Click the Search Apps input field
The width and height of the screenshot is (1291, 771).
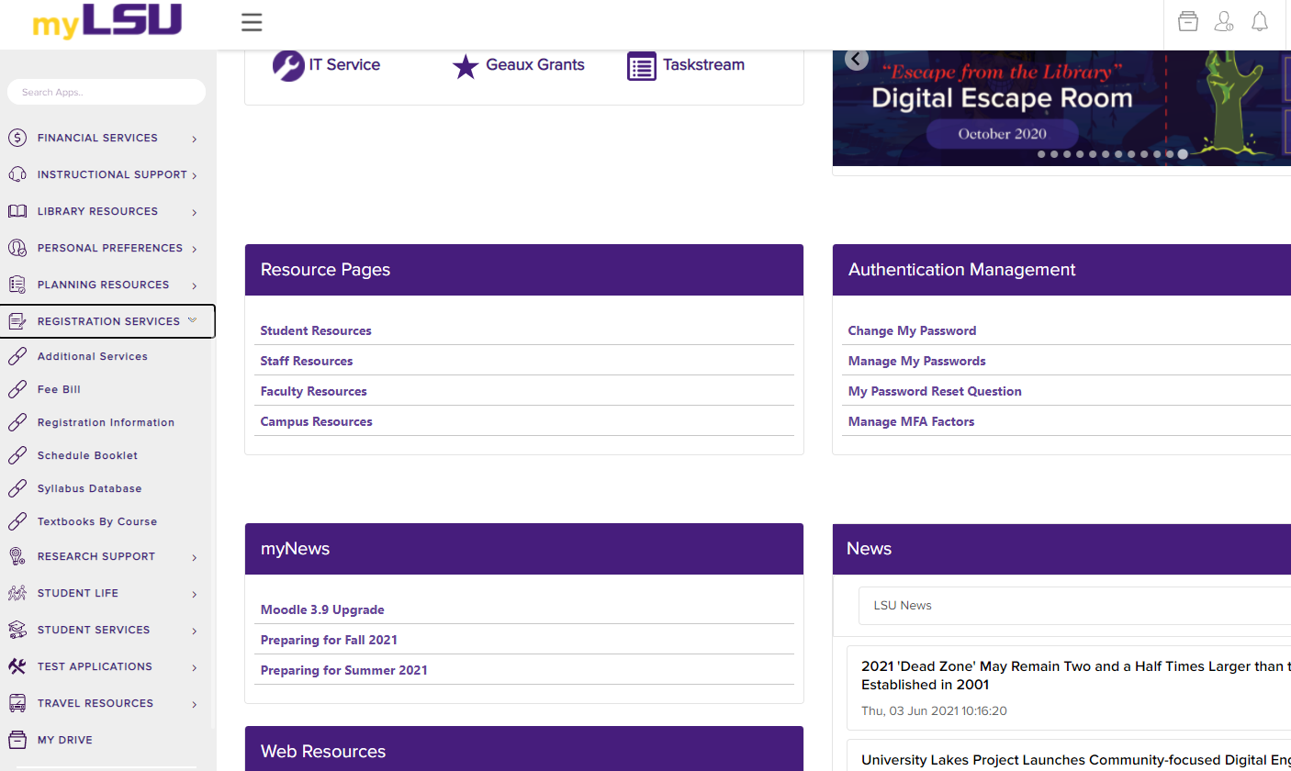click(x=107, y=92)
